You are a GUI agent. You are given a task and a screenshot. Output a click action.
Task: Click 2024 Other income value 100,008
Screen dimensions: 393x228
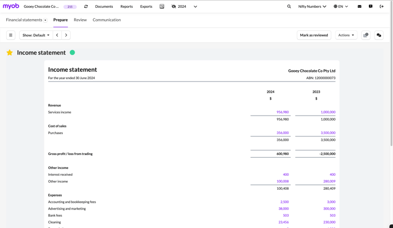point(282,181)
